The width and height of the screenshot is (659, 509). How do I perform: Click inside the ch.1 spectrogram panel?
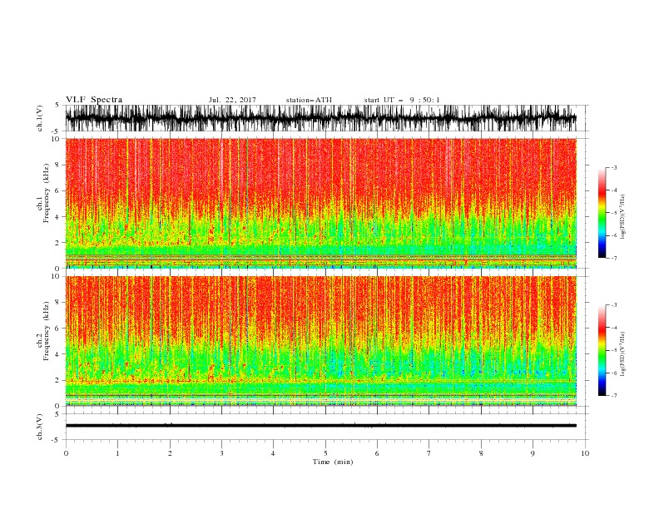[320, 203]
